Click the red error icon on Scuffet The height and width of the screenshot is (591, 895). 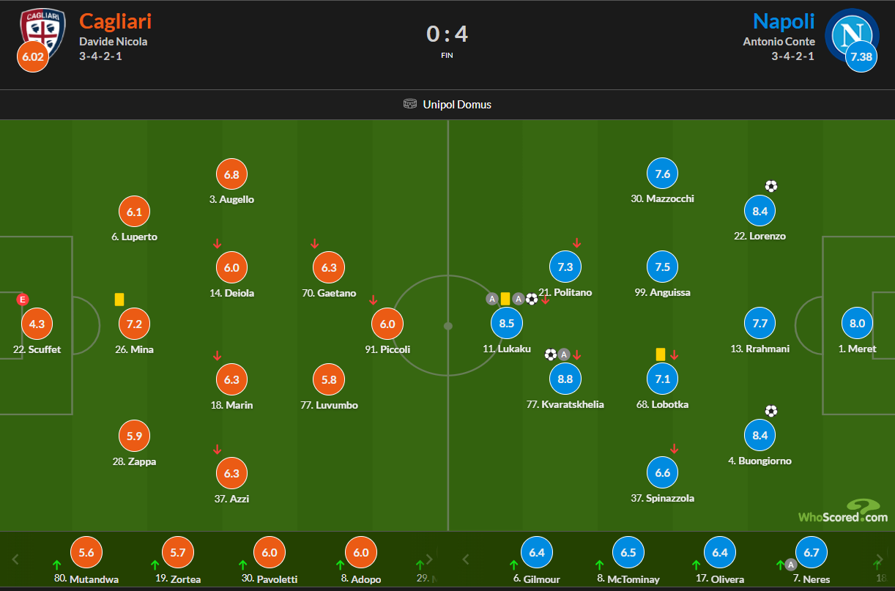coord(22,299)
